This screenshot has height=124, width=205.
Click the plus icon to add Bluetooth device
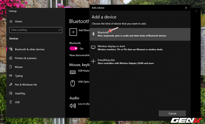[73, 32]
